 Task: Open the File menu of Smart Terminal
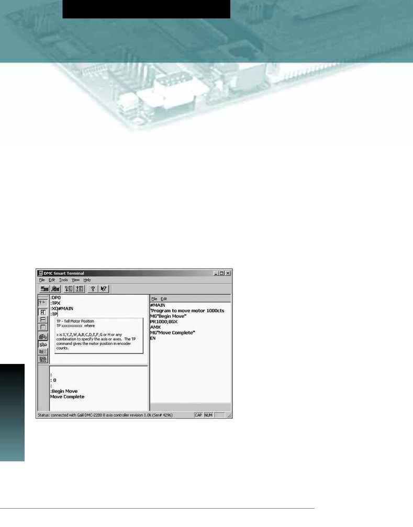click(x=42, y=280)
